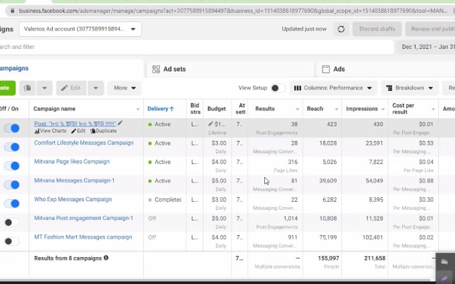Click the refresh icon next to Updated just now
This screenshot has width=455, height=284.
point(341,29)
